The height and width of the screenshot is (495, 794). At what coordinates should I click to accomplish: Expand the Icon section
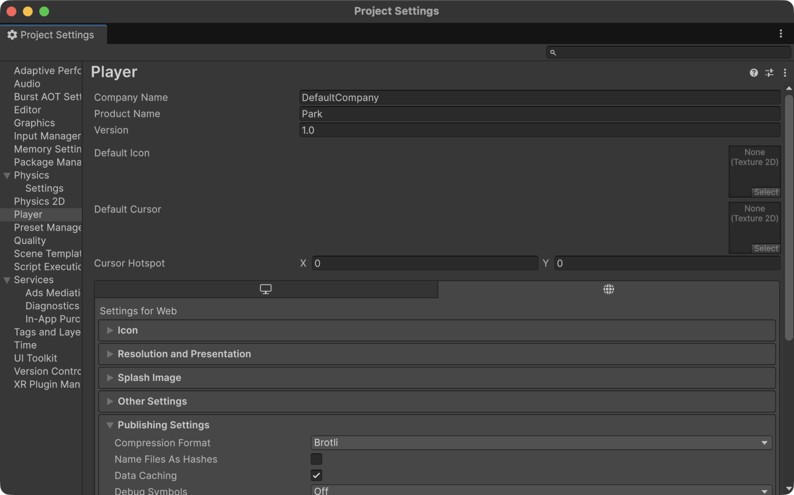(x=437, y=330)
